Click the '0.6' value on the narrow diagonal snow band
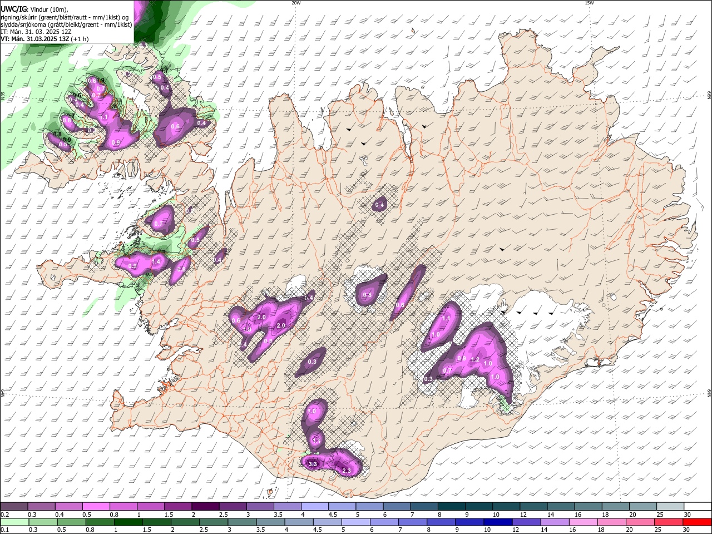The height and width of the screenshot is (534, 712). click(400, 305)
